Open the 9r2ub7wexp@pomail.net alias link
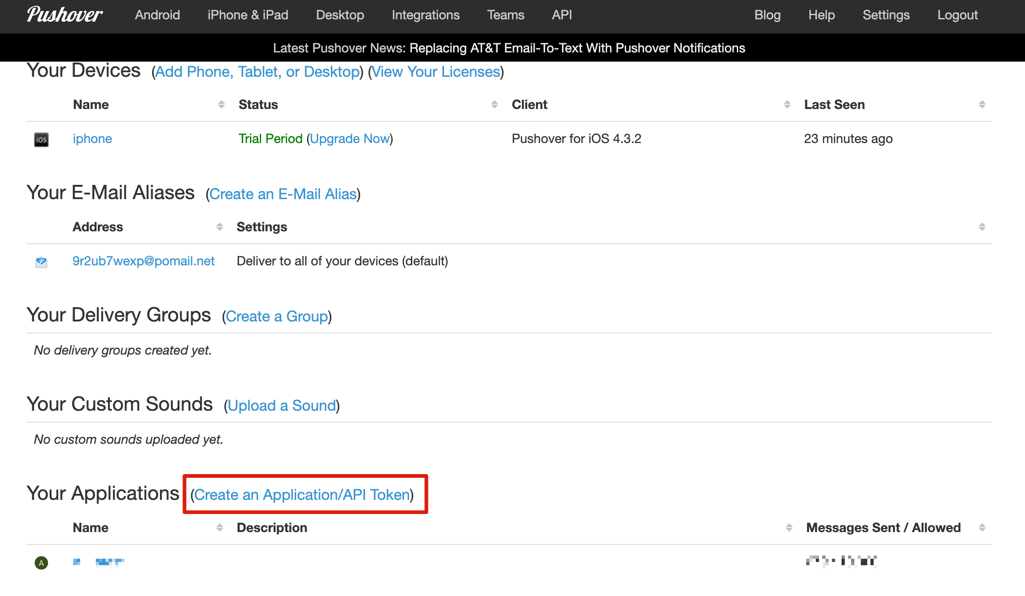 coord(143,261)
